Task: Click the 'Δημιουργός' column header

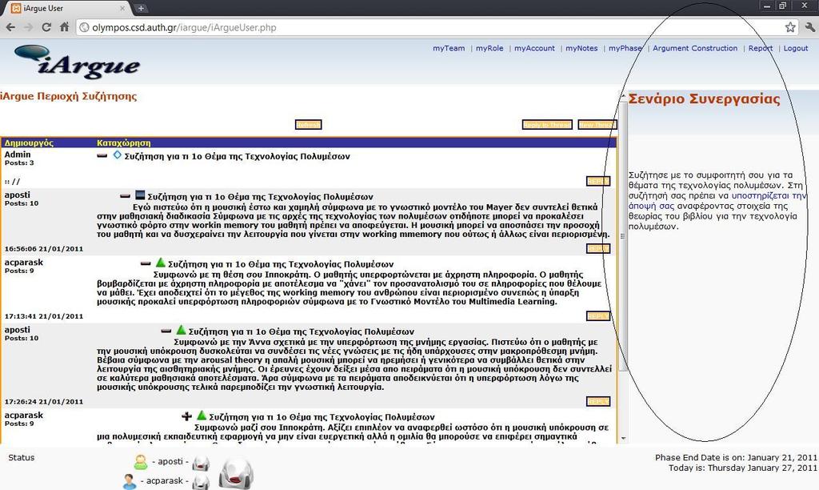Action: 29,143
